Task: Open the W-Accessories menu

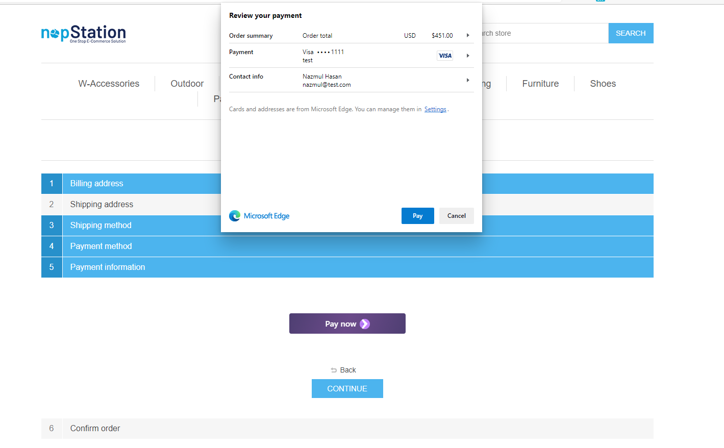Action: pos(109,84)
